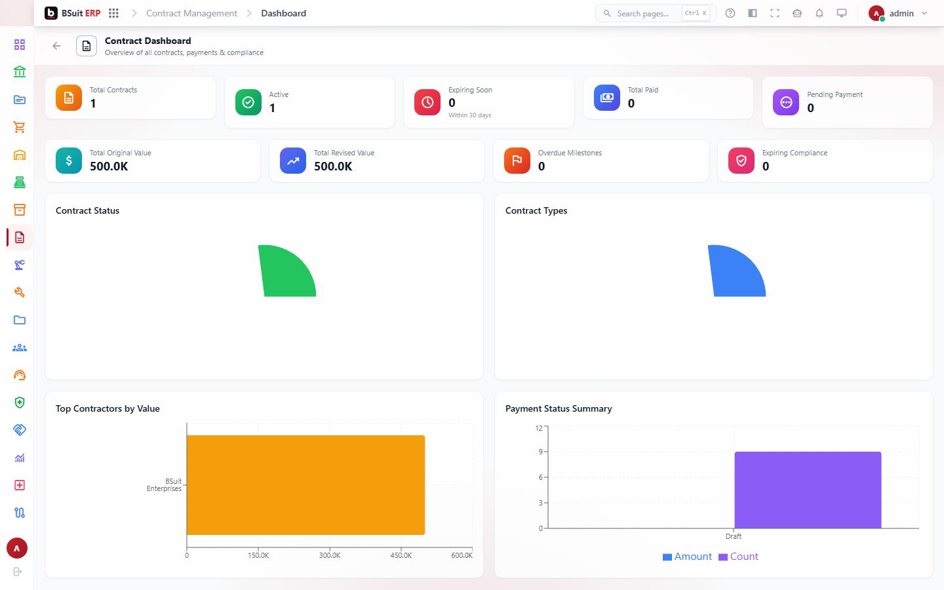
Task: Open the warehouse module icon in sidebar
Action: pyautogui.click(x=20, y=155)
